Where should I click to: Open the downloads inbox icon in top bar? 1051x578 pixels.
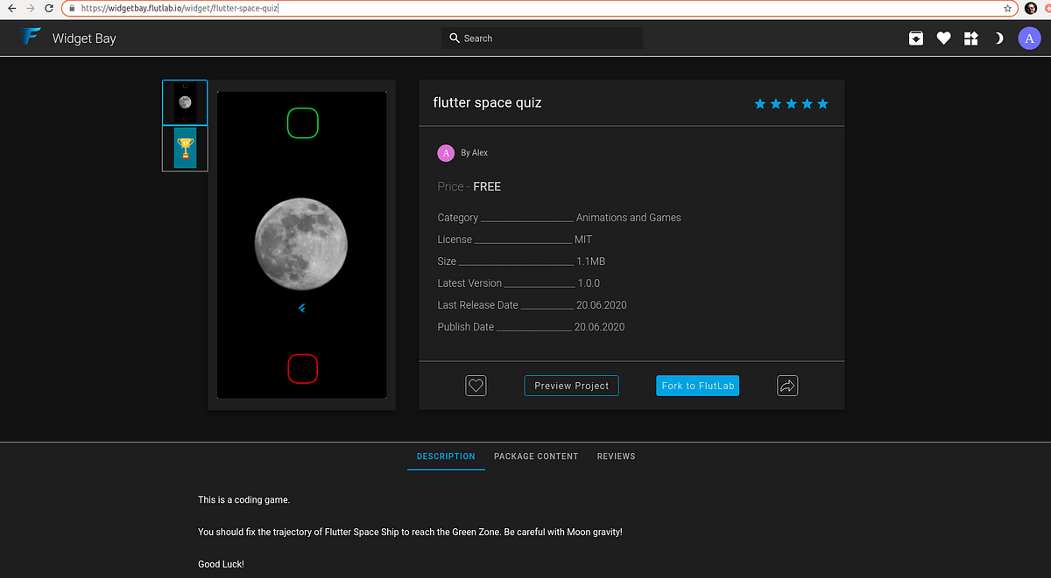[x=915, y=38]
